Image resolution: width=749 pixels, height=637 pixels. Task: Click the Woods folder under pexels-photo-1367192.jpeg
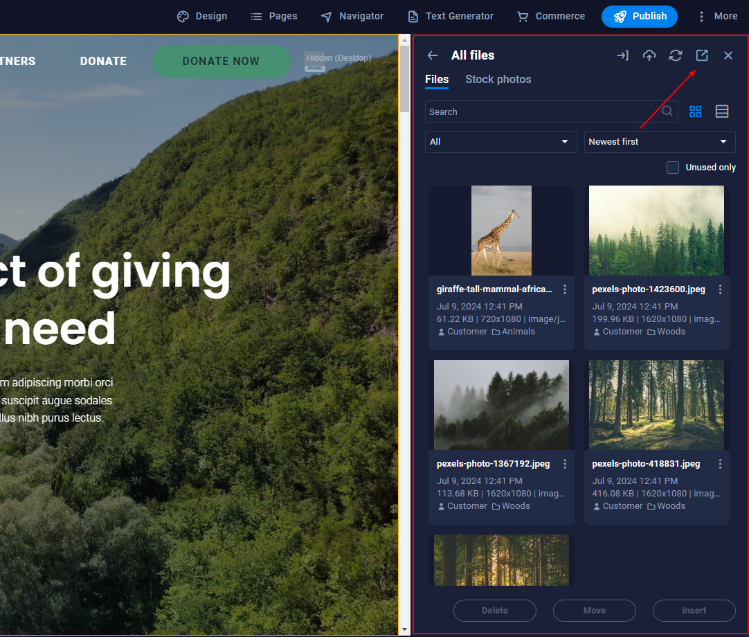(x=511, y=506)
